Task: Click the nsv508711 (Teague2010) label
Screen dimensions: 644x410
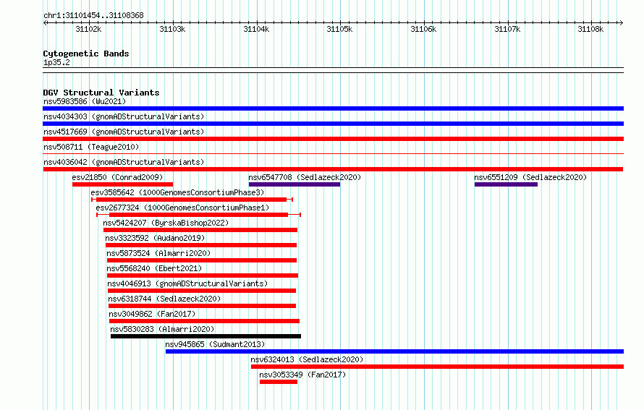Action: point(91,147)
